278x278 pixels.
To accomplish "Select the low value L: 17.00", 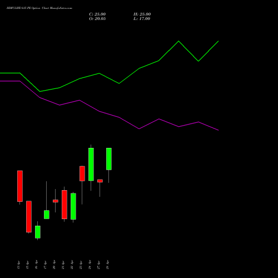I will tap(142, 19).
